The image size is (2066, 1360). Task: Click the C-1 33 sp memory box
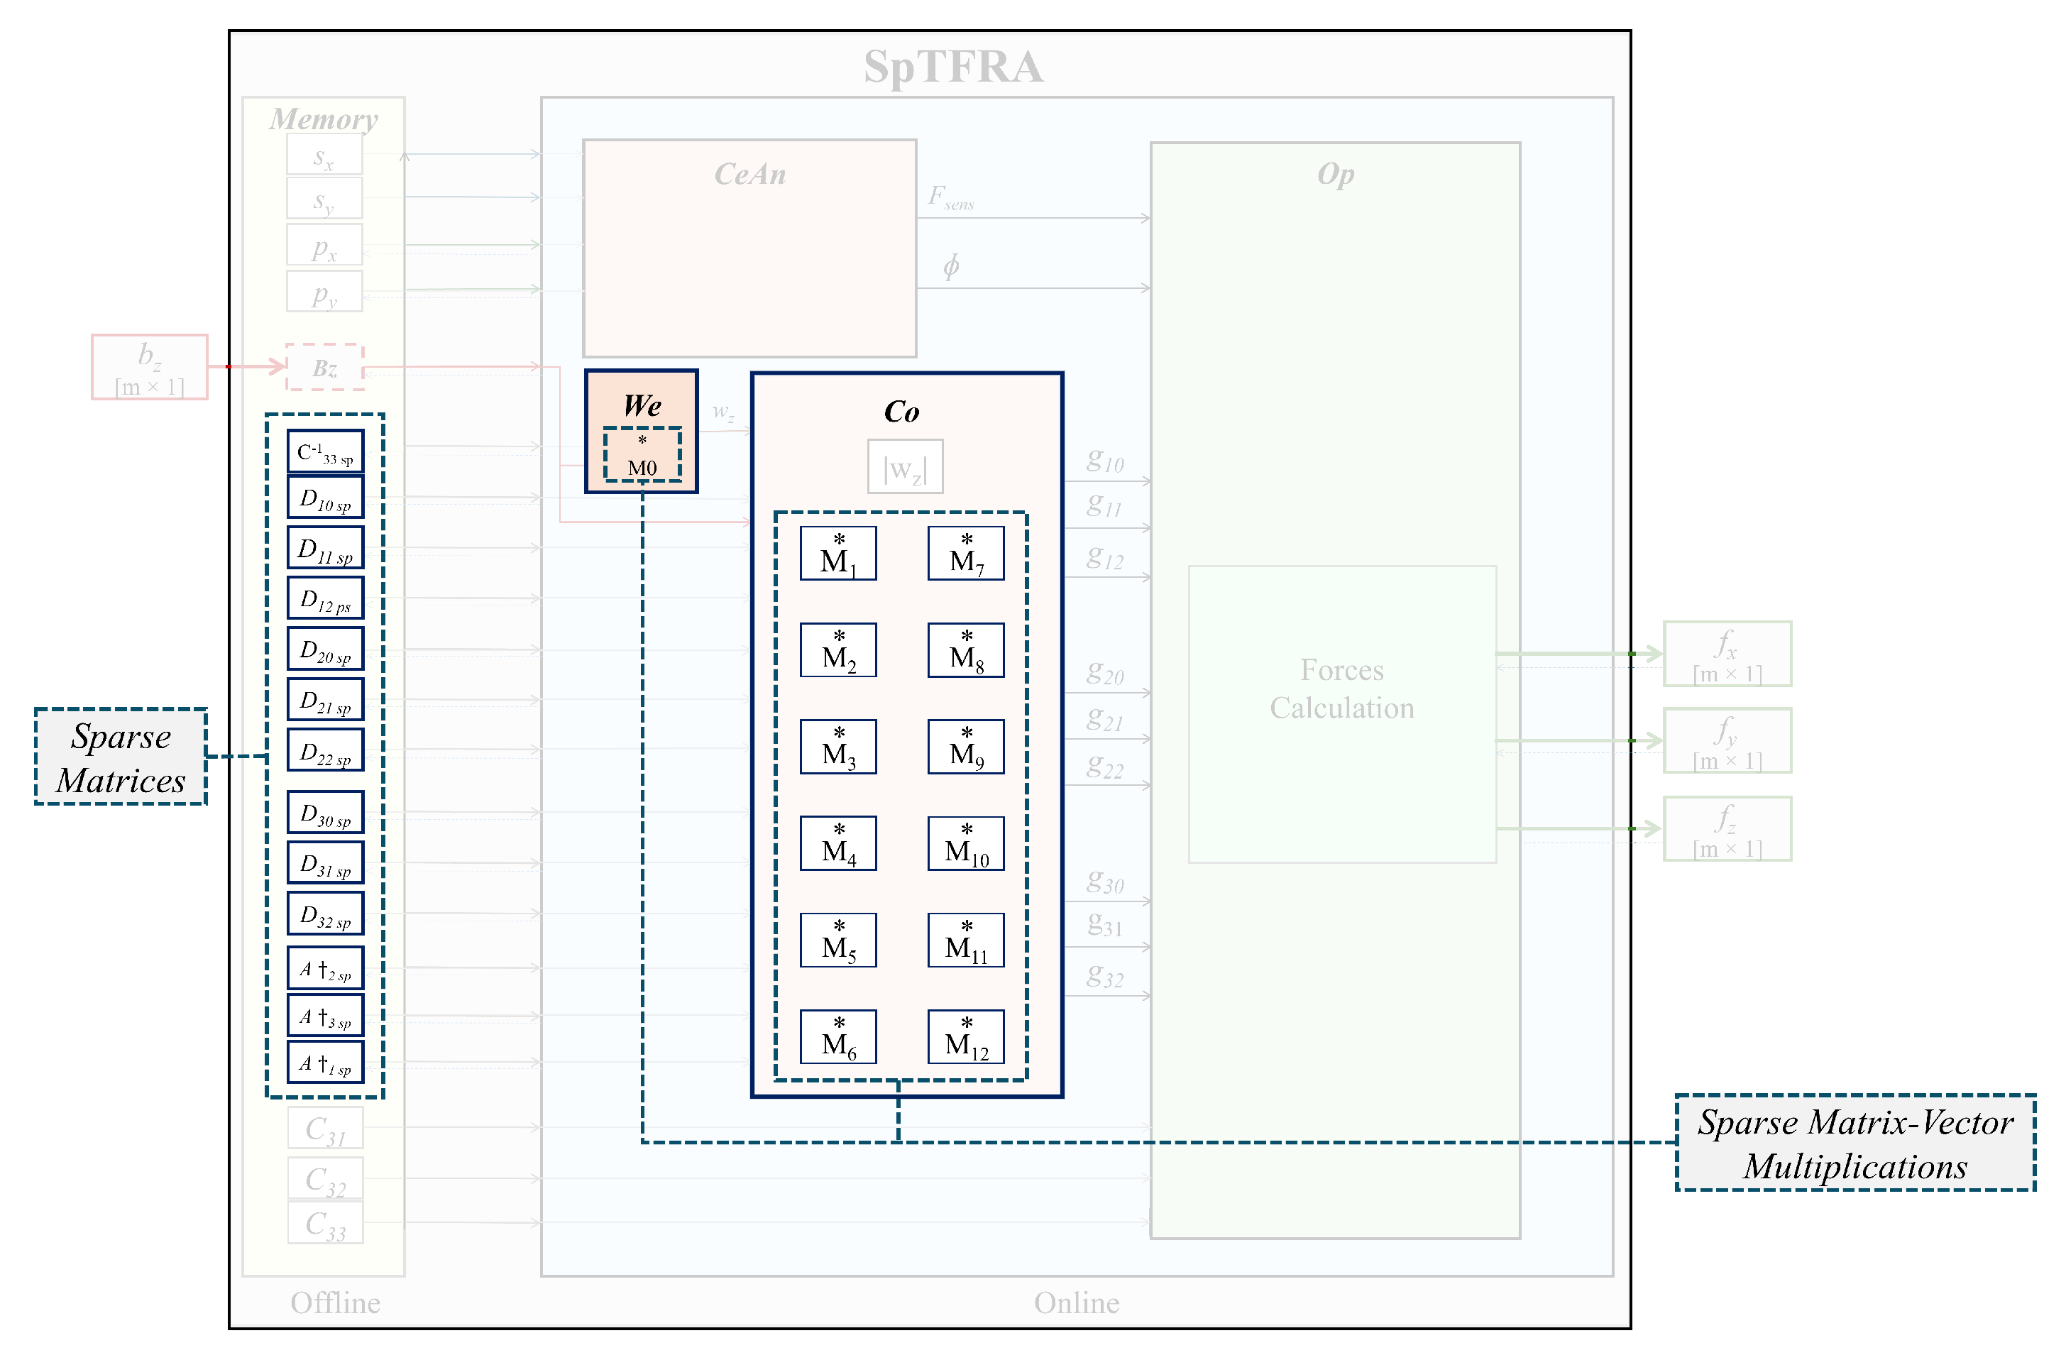(x=326, y=451)
